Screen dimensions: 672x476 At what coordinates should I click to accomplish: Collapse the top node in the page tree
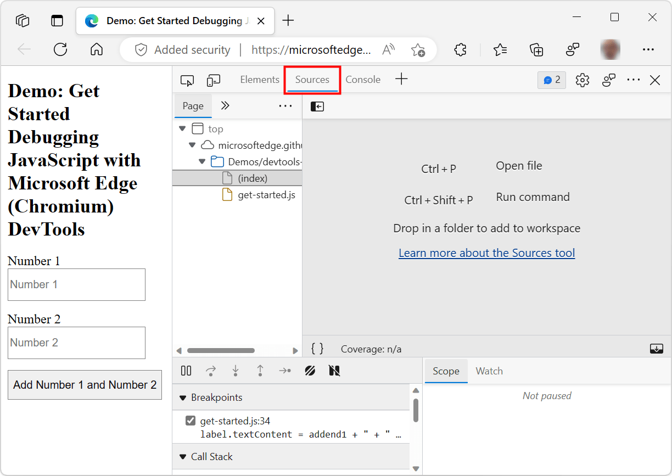(x=182, y=128)
